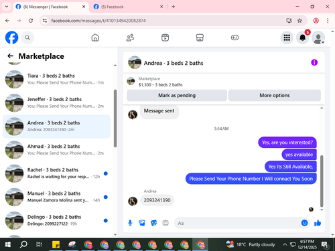The image size is (335, 251).
Task: Send a thumbs-up like
Action: 318,223
